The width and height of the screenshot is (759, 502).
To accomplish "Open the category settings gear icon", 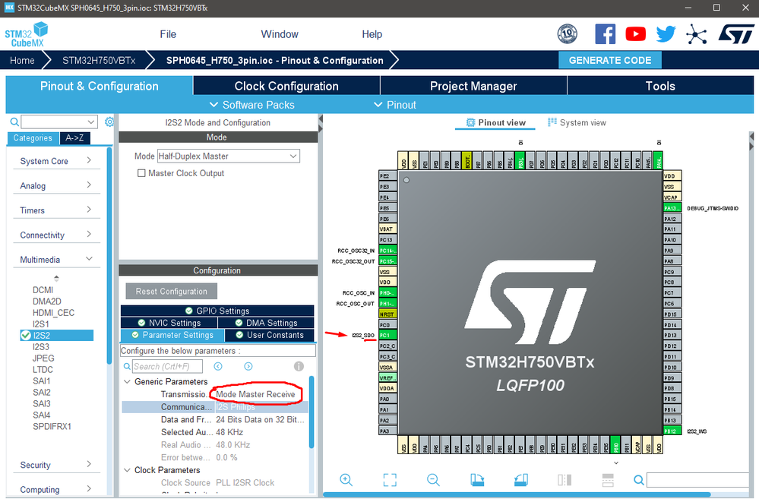I will click(109, 122).
